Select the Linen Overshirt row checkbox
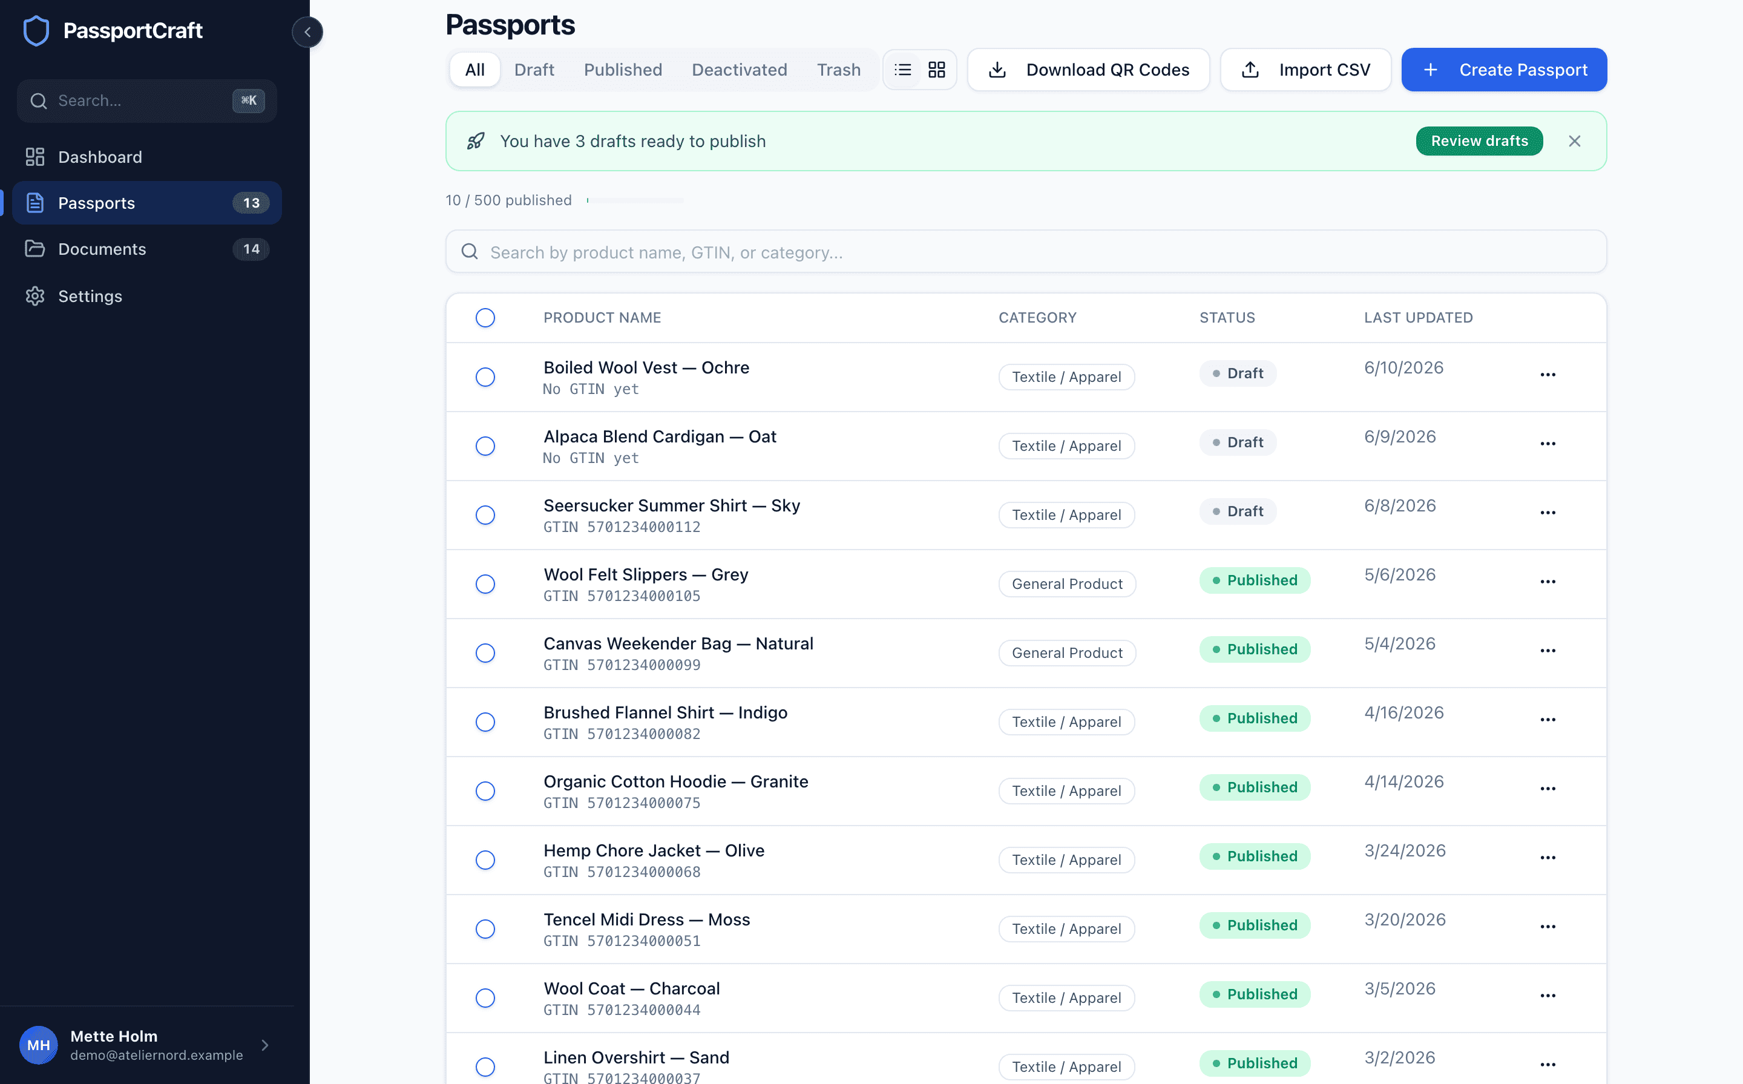This screenshot has width=1743, height=1084. point(485,1066)
